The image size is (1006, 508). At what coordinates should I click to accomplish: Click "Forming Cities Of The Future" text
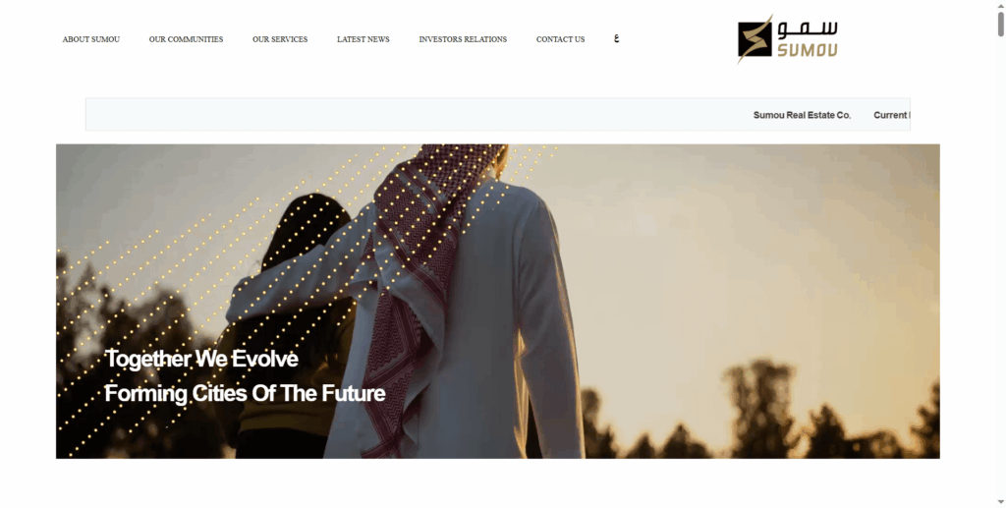[245, 393]
